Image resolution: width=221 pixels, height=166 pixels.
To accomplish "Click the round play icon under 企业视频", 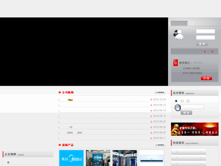I will pos(8,162).
